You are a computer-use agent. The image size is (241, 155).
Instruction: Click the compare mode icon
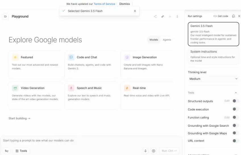163,16
